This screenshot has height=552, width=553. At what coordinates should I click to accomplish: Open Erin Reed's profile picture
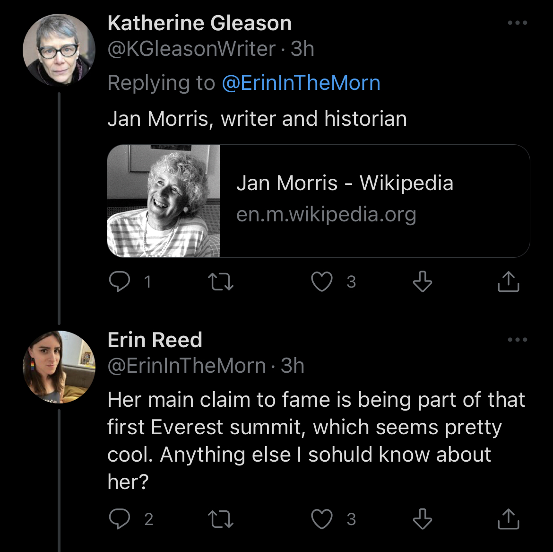(x=59, y=367)
